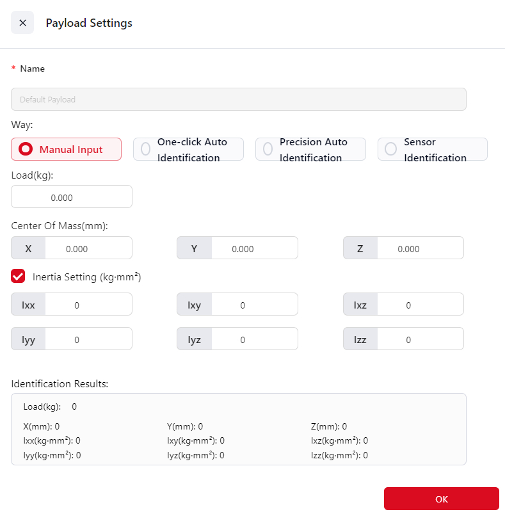Click the Ixy inertia input
The height and width of the screenshot is (514, 505).
click(253, 305)
